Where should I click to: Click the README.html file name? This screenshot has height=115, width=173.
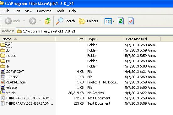(16, 82)
